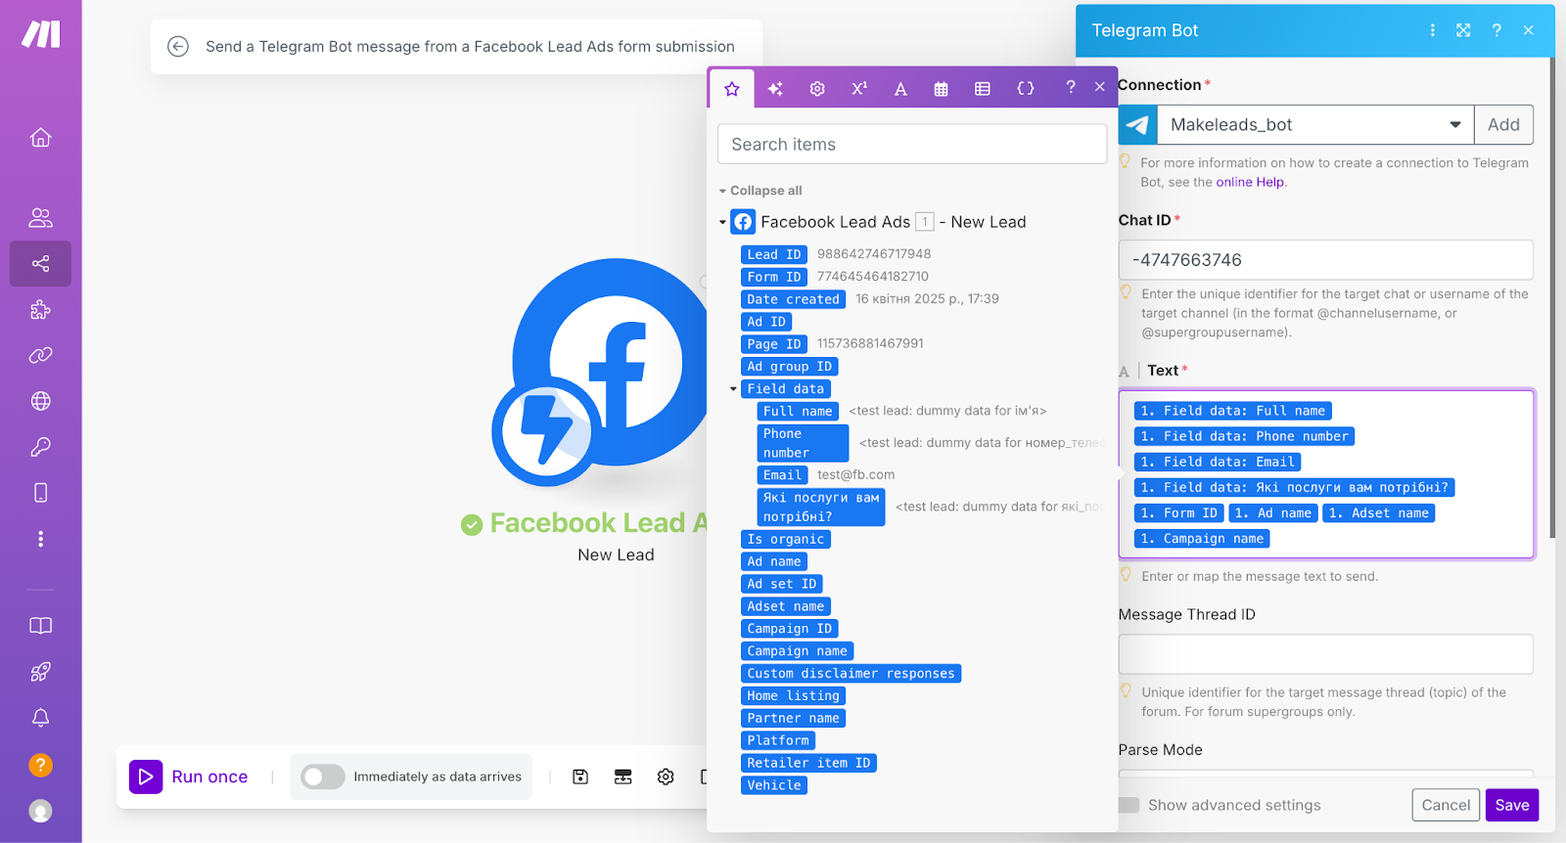Click the Make logo
Screen dimensions: 1566x843
point(41,34)
